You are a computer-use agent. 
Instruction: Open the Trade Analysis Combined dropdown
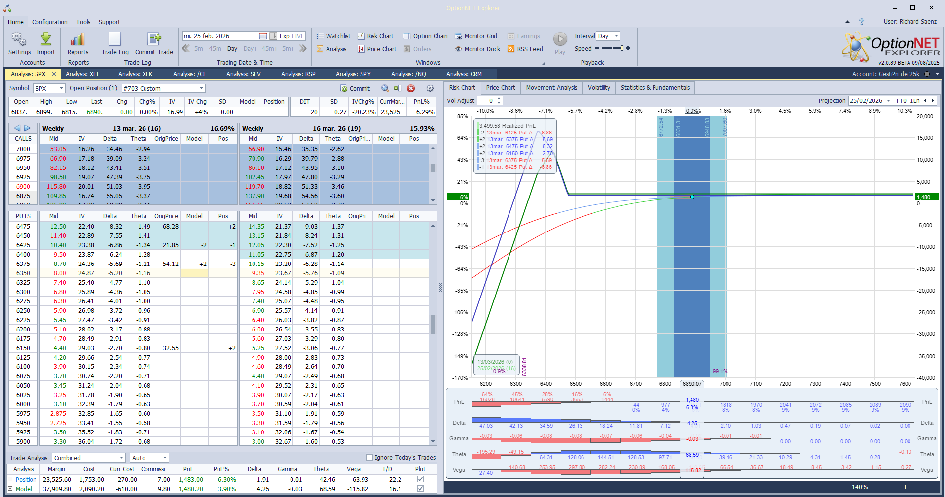[121, 458]
